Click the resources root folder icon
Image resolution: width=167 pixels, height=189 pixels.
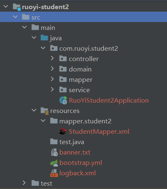(x=44, y=111)
